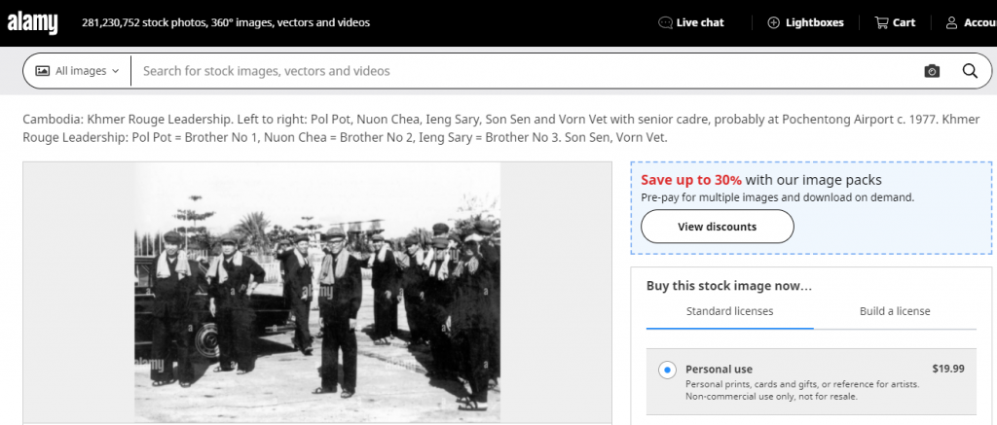The image size is (997, 425).
Task: Expand the All images dropdown chevron
Action: click(x=116, y=71)
